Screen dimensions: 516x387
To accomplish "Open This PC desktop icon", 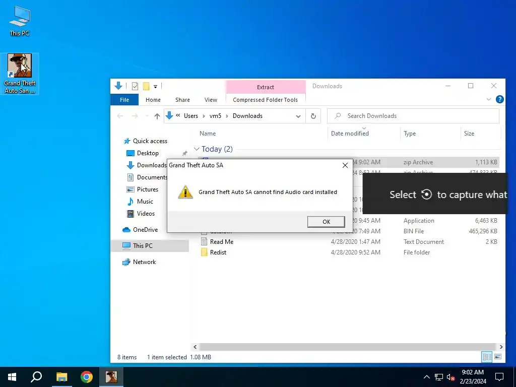I will pos(20,21).
